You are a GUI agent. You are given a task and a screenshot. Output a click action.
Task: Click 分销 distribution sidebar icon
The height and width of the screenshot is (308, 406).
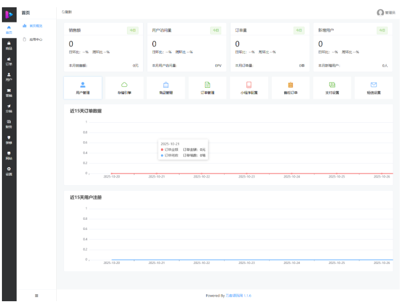pyautogui.click(x=9, y=109)
